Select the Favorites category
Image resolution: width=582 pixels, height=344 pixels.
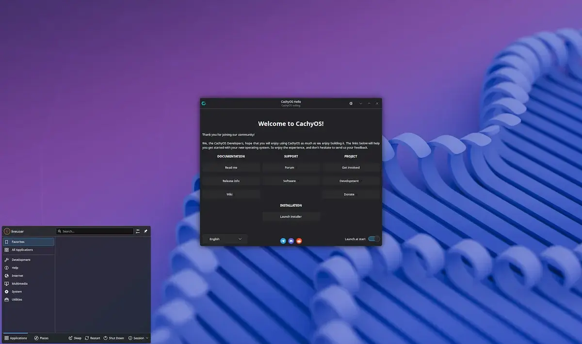click(29, 242)
